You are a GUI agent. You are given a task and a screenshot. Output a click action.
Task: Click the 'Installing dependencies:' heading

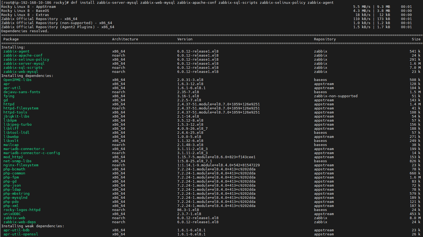(27, 76)
